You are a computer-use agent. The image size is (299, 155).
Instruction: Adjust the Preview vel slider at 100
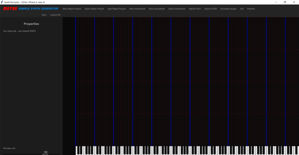(45, 154)
